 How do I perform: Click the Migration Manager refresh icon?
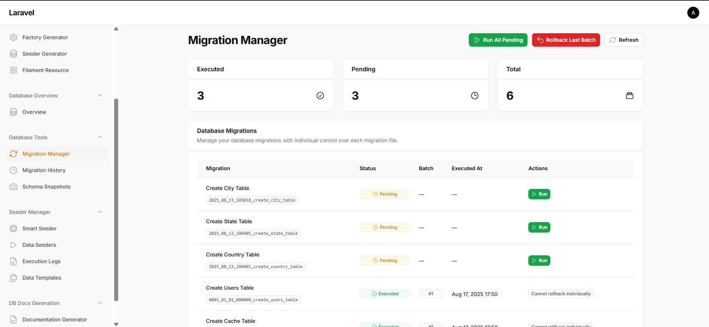pos(13,154)
